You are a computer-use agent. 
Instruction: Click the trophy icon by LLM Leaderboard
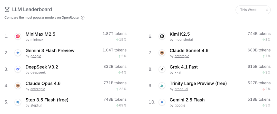tap(7, 9)
